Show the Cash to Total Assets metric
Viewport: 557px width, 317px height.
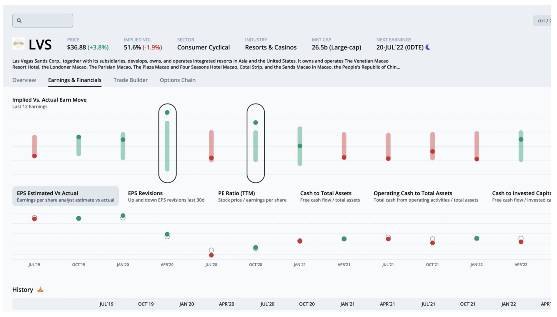330,196
